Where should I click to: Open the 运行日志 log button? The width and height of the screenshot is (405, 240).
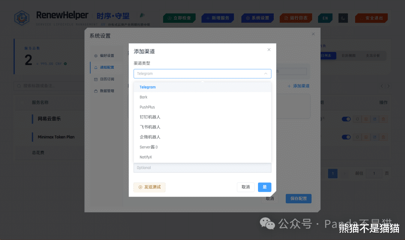296,18
